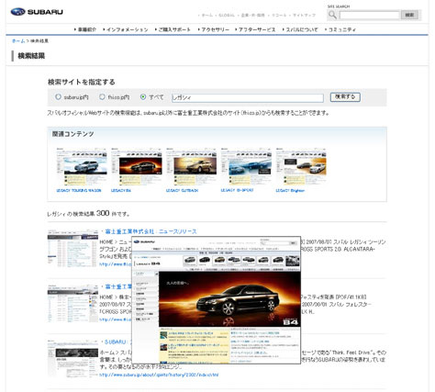Focus the SITE SEARCH text box
Image resolution: width=435 pixels, height=392 pixels.
(x=369, y=15)
